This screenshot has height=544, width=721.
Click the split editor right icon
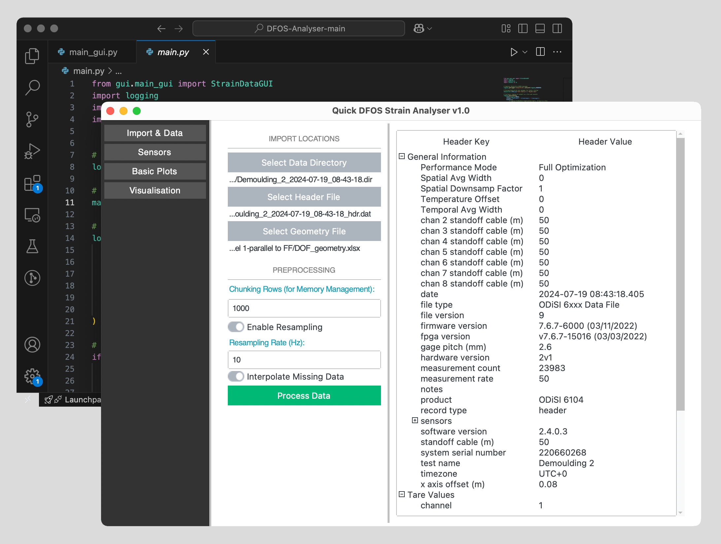coord(540,52)
